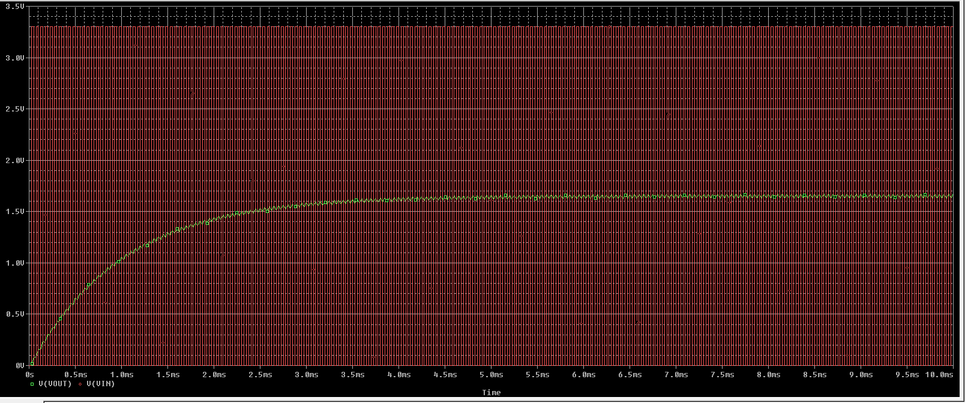Click the Time axis title

[x=491, y=393]
